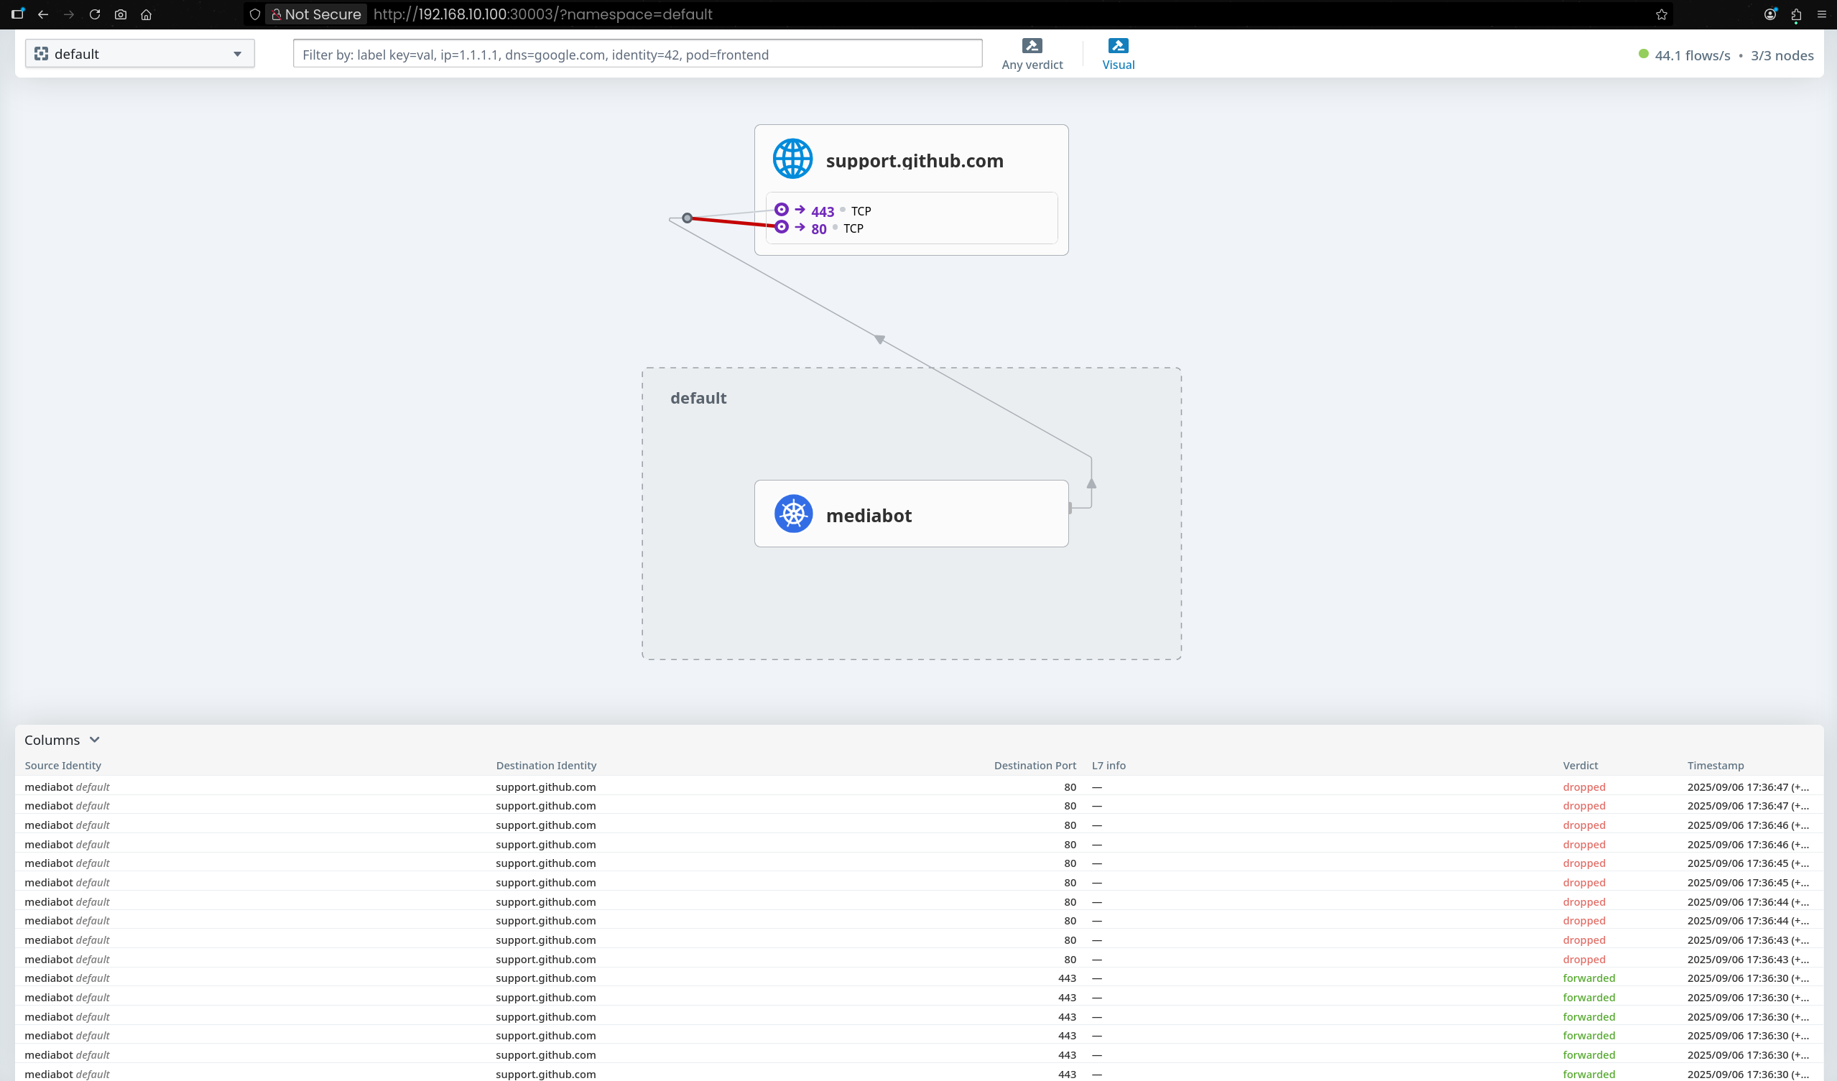Click the Not Secure lock indicator

coord(315,14)
